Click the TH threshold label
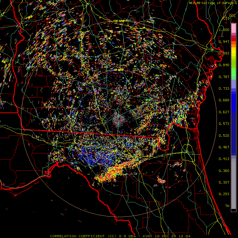Image resolution: width=238 pixels, height=238 pixels. point(227,206)
